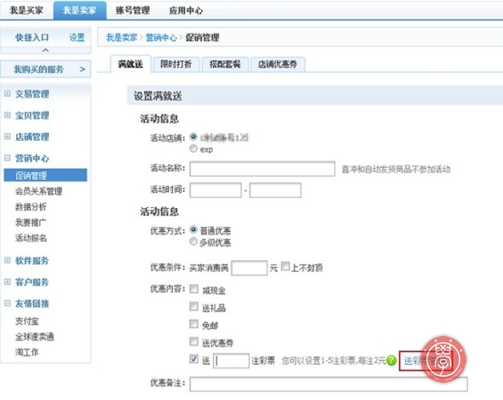Switch to the 限时打折 tab
503x400 pixels.
176,64
